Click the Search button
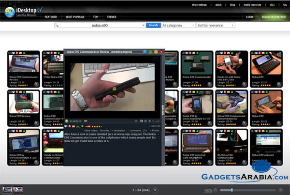The image size is (290, 195). (153, 25)
